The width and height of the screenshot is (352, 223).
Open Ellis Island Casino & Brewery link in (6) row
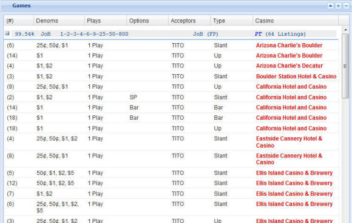[x=294, y=204]
